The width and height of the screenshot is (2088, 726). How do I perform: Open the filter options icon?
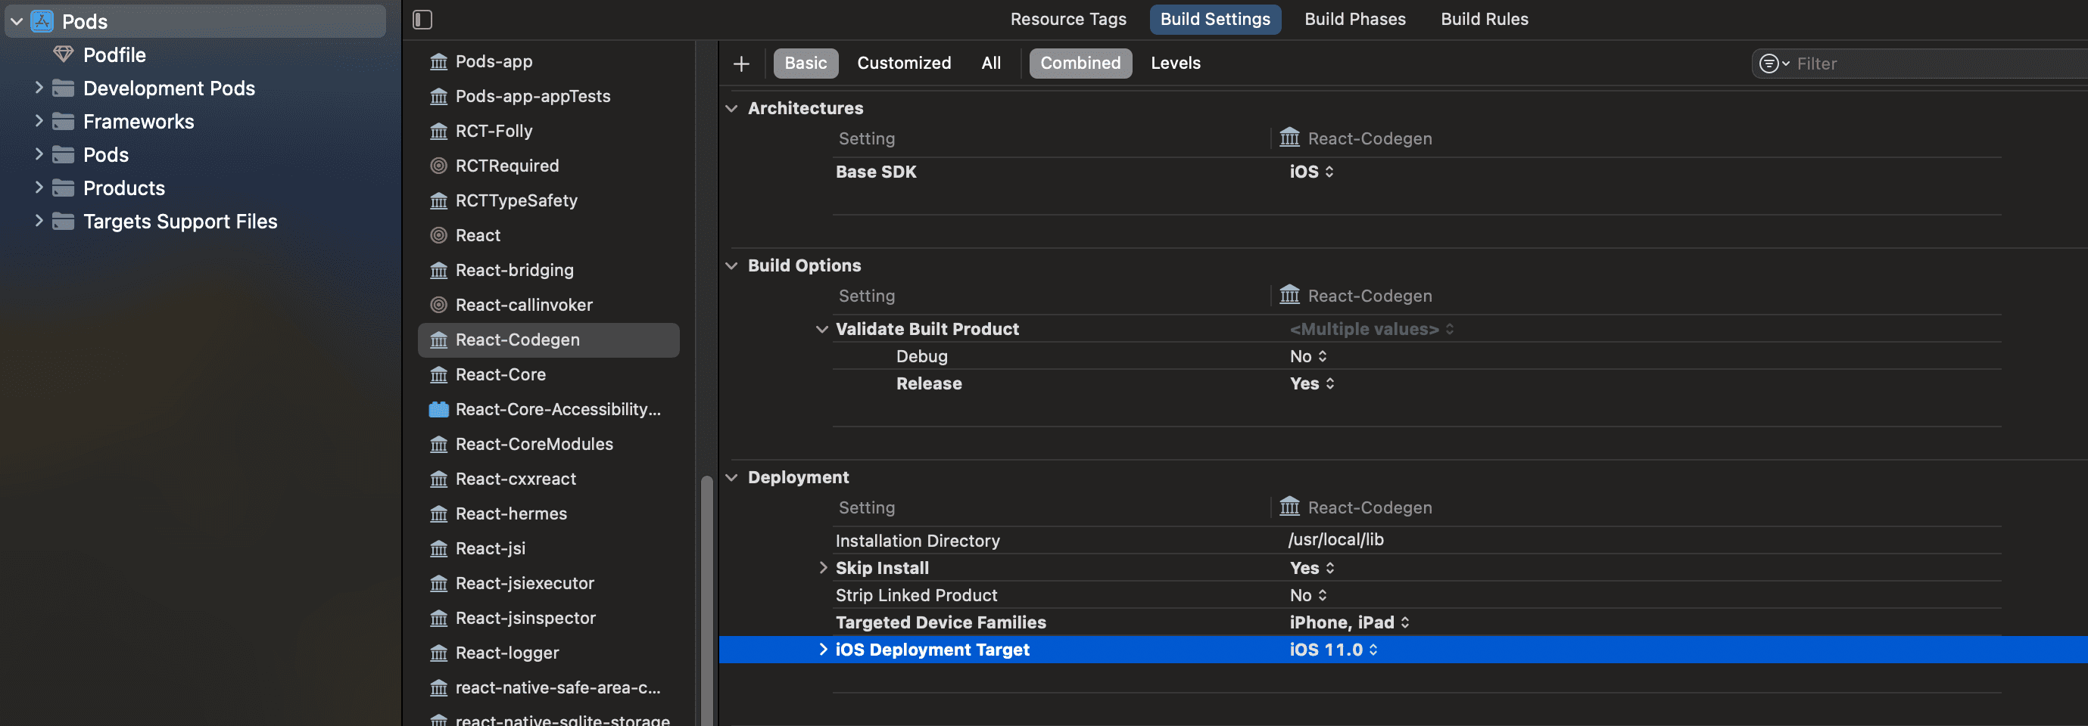[1772, 64]
